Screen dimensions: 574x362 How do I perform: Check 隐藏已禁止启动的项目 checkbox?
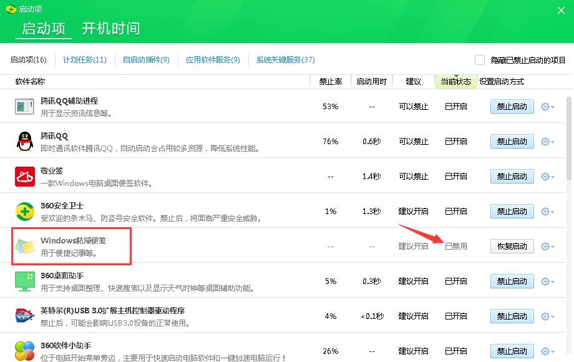(x=480, y=60)
